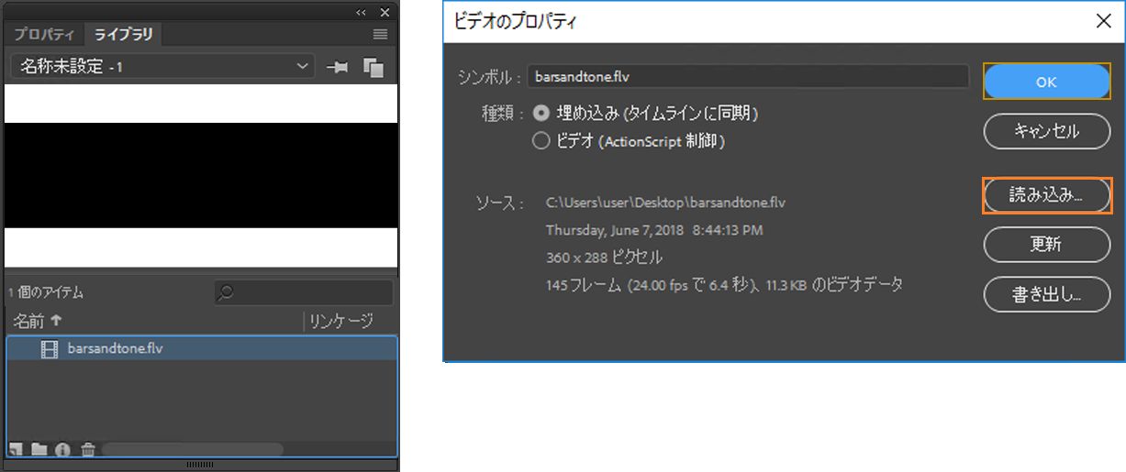
Task: Click the delete trash icon
Action: 88,449
